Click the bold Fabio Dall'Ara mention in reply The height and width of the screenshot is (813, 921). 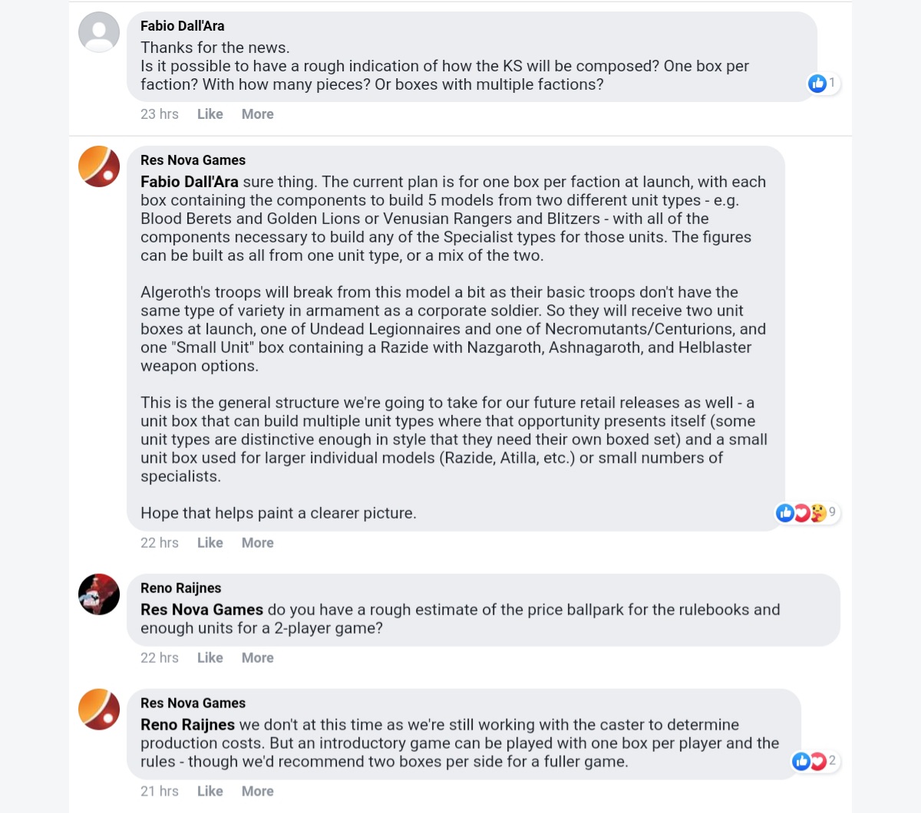point(189,183)
